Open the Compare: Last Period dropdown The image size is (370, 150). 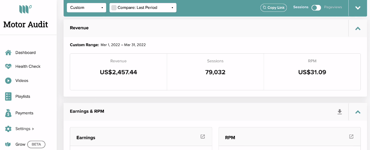(143, 8)
